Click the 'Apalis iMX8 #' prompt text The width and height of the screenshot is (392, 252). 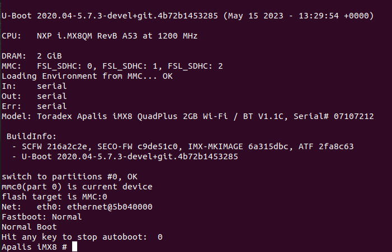click(34, 247)
